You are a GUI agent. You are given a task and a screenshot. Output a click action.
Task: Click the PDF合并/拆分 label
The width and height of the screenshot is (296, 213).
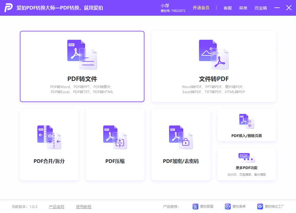[x=49, y=161]
